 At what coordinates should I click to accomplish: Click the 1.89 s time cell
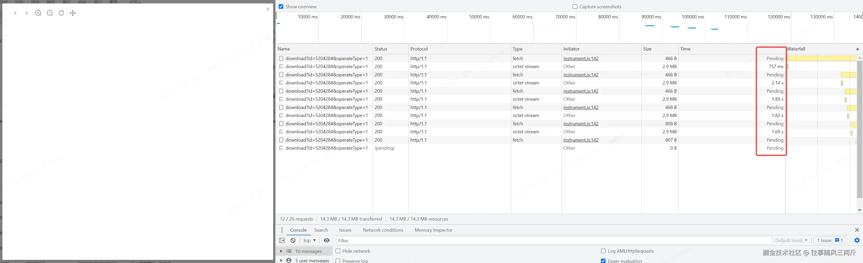(777, 99)
